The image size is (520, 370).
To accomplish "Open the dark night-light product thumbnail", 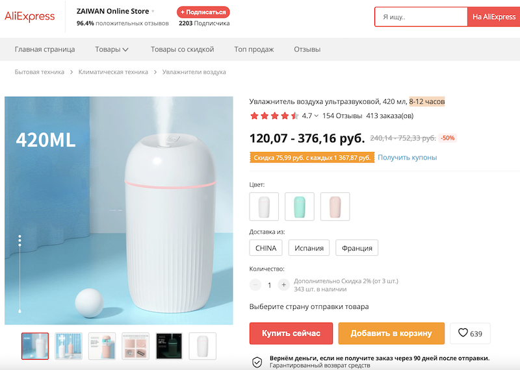I will (169, 346).
